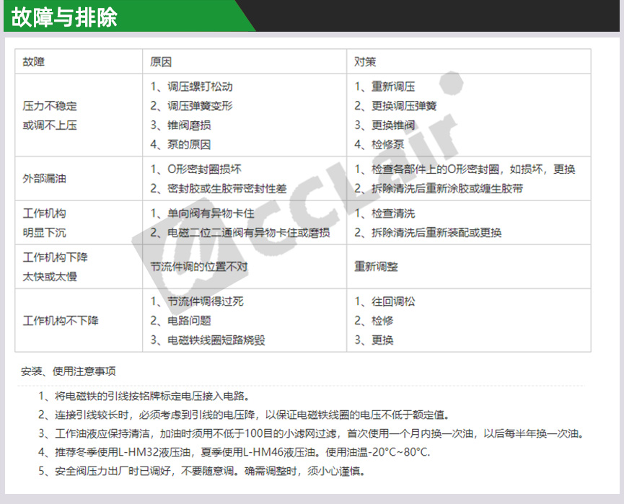Click the cause line 单向阀有异物卡住

(x=202, y=213)
